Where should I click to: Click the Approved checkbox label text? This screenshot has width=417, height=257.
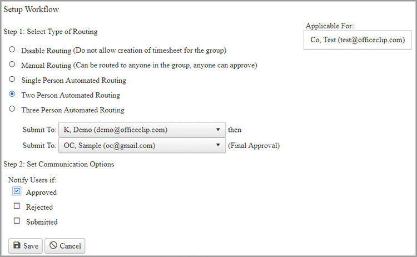pyautogui.click(x=41, y=192)
